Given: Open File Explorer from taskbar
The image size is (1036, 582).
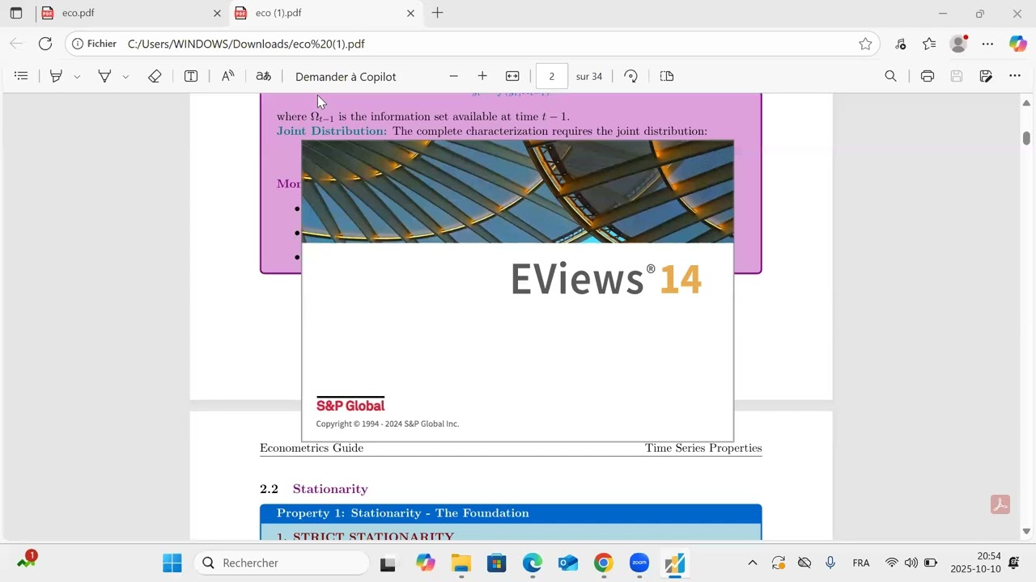Looking at the screenshot, I should point(461,563).
